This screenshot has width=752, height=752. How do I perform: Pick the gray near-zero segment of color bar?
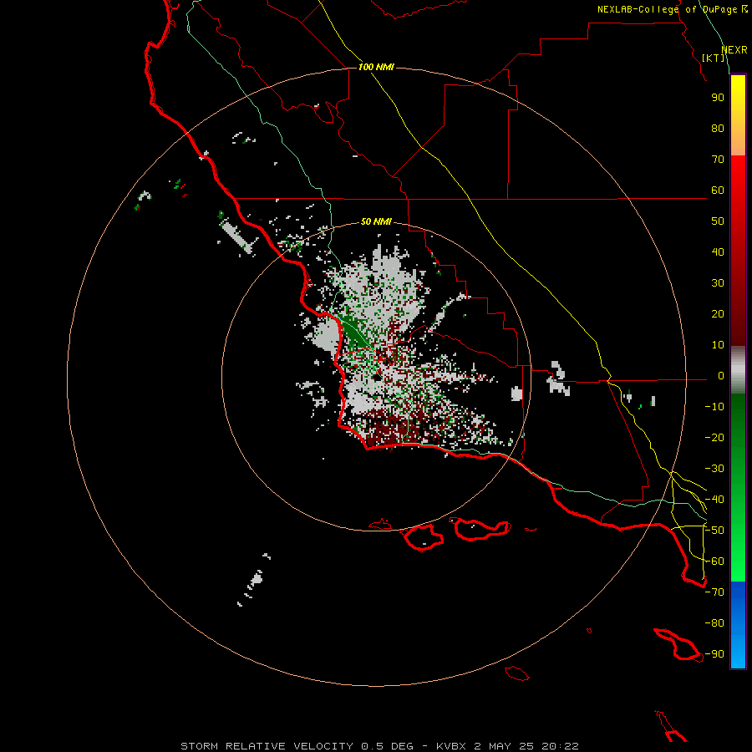point(738,370)
